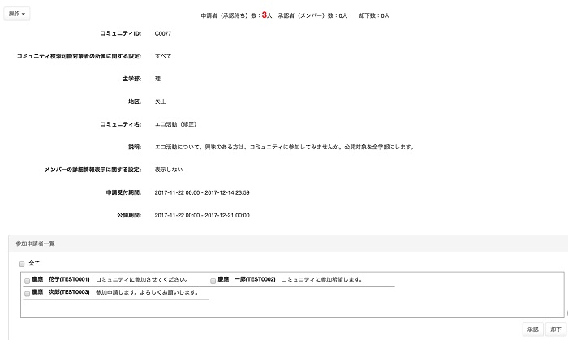Click the 却下数 counter text
Image resolution: width=568 pixels, height=340 pixels.
pyautogui.click(x=373, y=15)
